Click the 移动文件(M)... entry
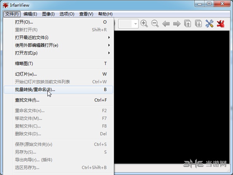 58,119
